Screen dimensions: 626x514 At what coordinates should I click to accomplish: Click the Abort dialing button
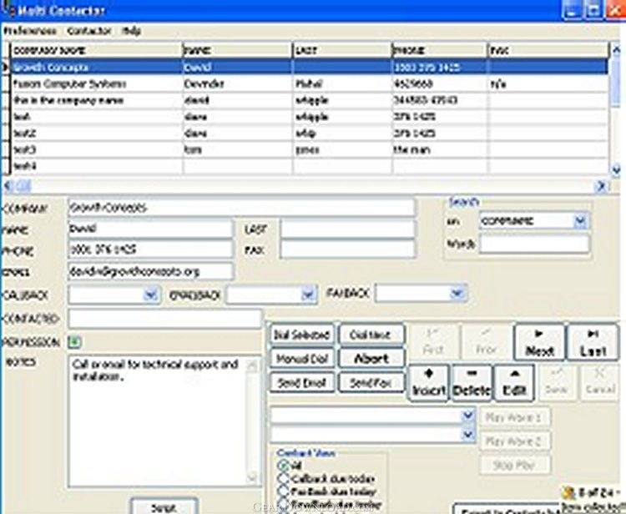click(x=371, y=358)
